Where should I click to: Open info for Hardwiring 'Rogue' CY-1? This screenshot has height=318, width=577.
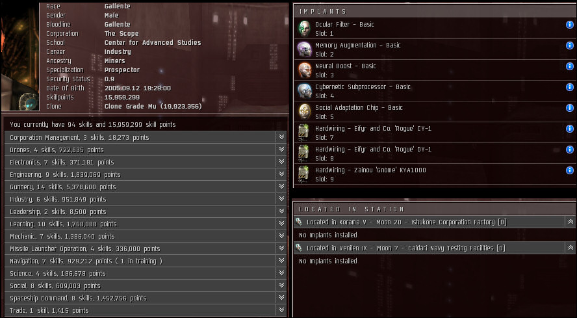point(569,129)
